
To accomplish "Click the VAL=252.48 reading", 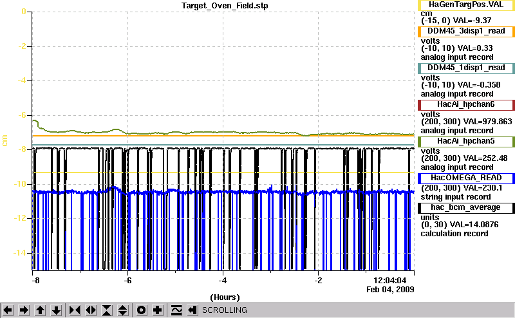I will 482,158.
